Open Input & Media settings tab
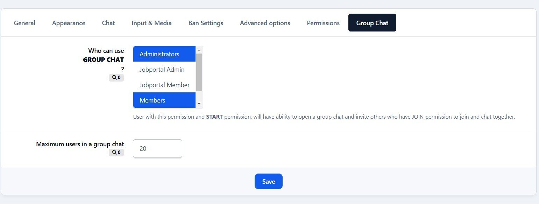The width and height of the screenshot is (539, 204). pyautogui.click(x=151, y=23)
